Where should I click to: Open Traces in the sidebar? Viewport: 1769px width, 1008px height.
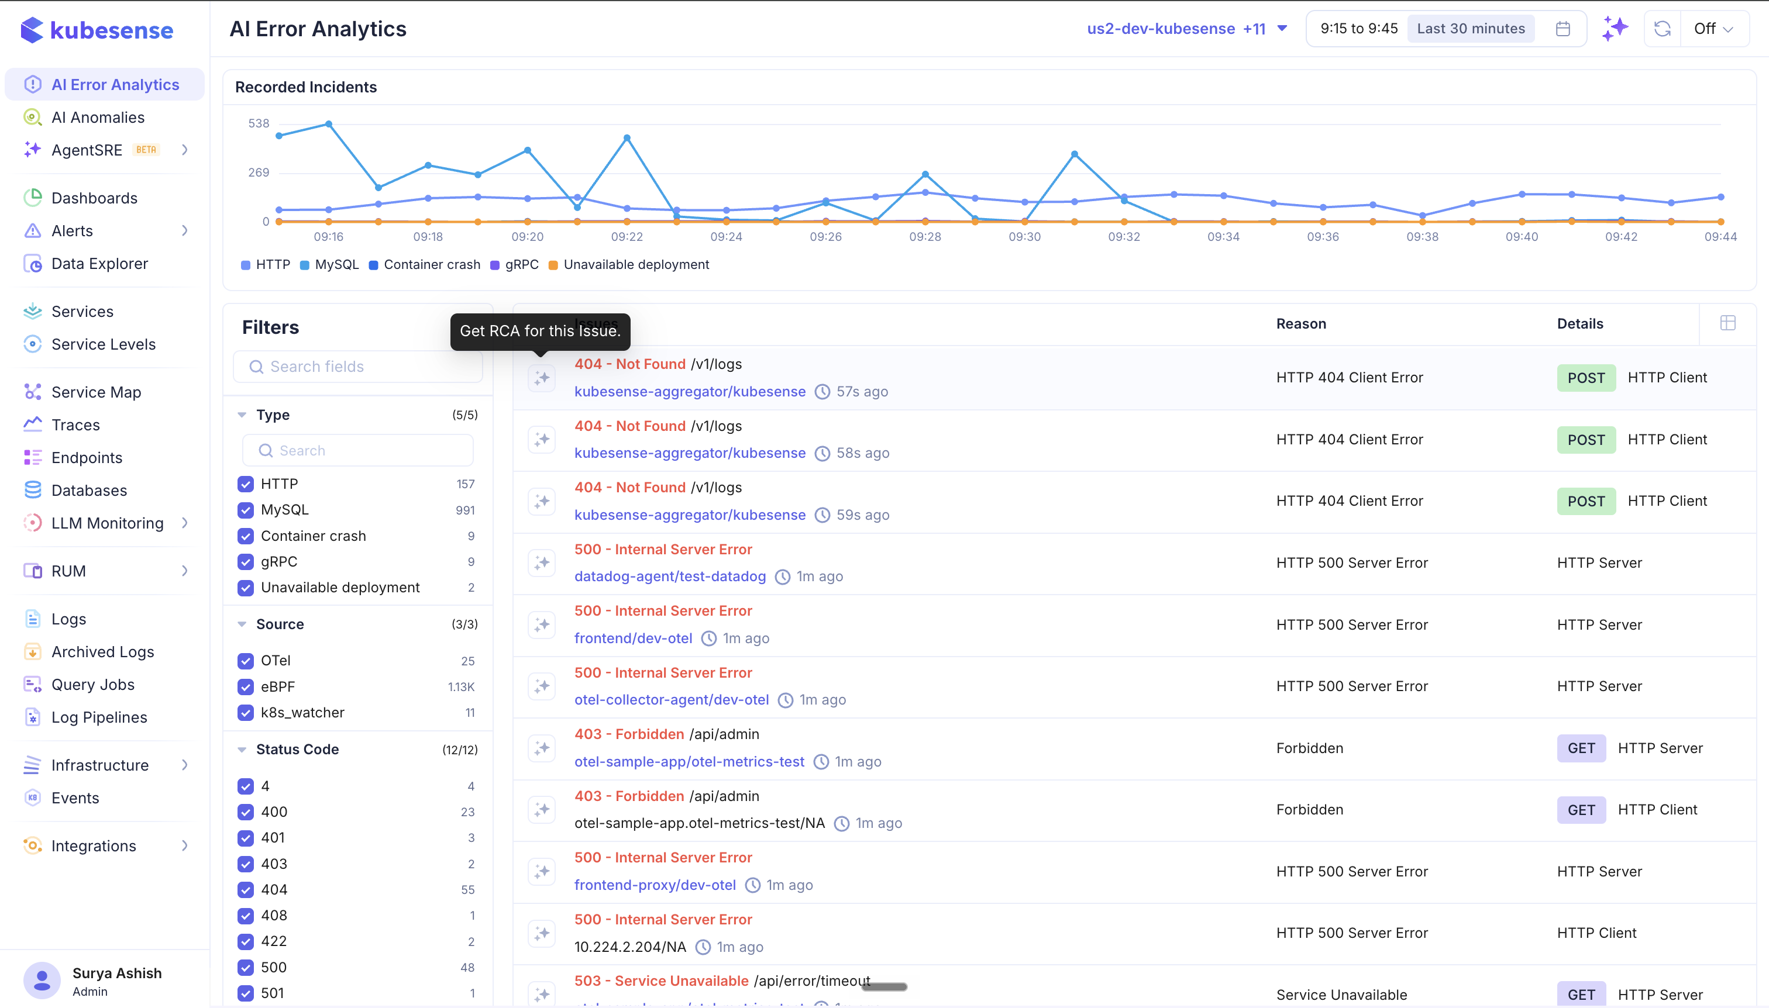(75, 425)
